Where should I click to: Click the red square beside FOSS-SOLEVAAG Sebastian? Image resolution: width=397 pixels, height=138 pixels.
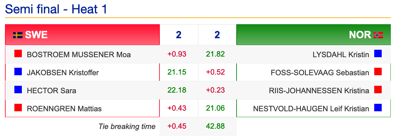pyautogui.click(x=378, y=72)
